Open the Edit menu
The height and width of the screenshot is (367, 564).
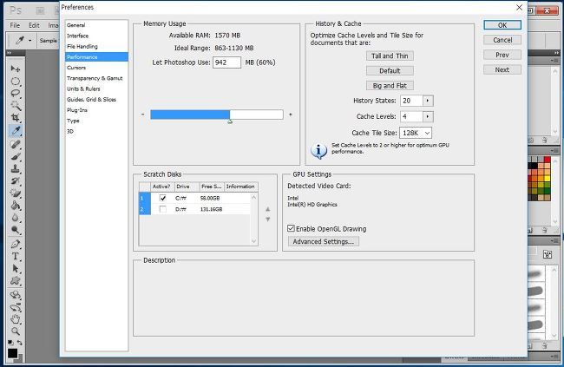(x=34, y=25)
